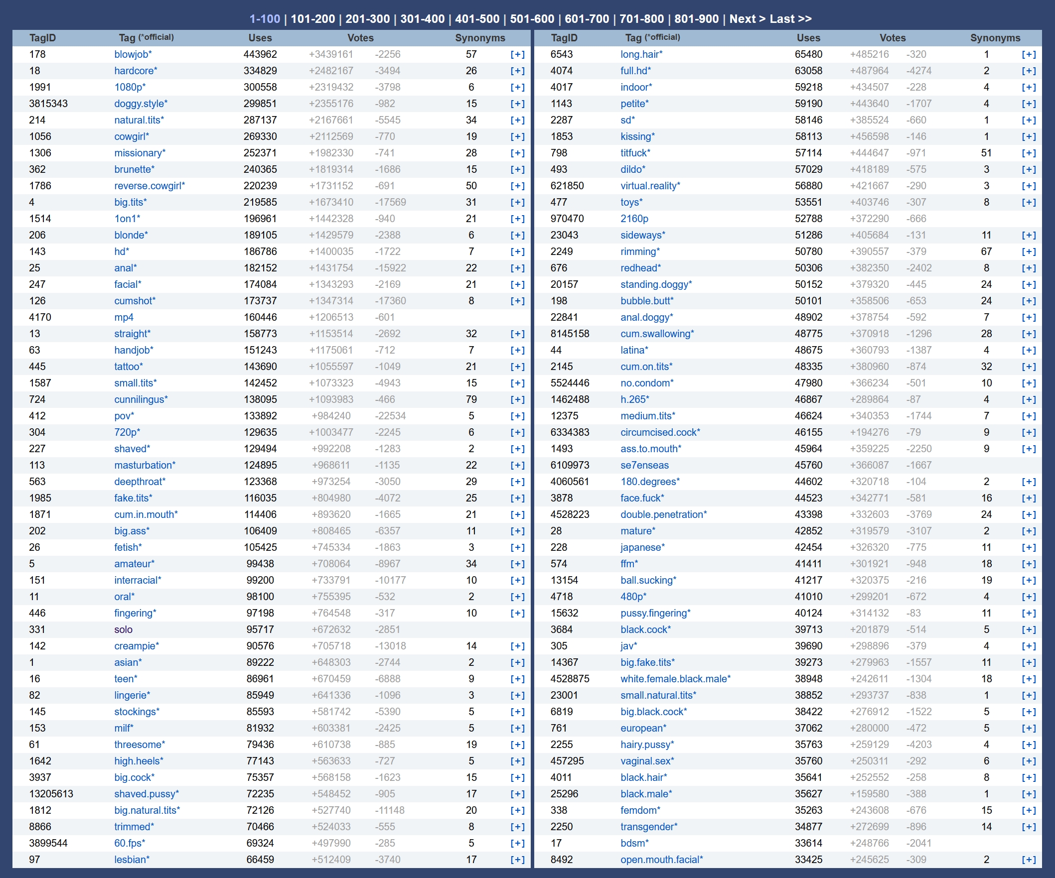Expand synonyms for the long.hair tag
This screenshot has width=1055, height=878.
tap(1029, 54)
